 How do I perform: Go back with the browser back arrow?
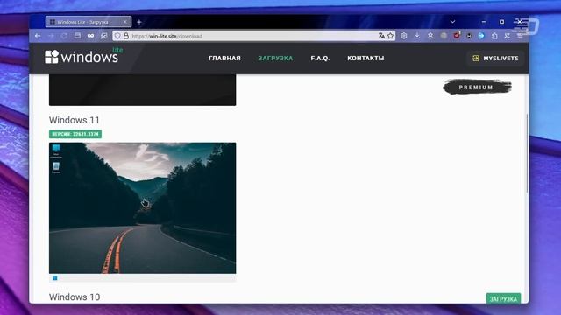click(38, 36)
